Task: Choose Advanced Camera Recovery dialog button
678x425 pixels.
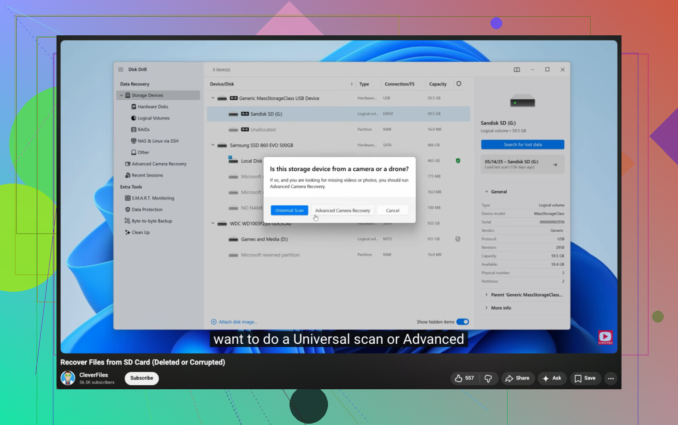Action: [343, 211]
